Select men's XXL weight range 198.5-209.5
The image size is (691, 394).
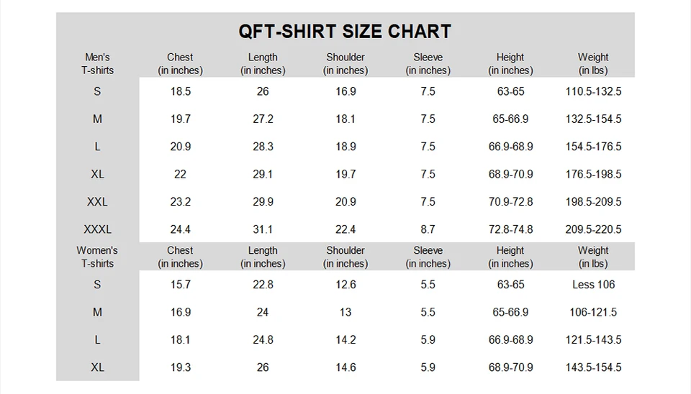(594, 201)
